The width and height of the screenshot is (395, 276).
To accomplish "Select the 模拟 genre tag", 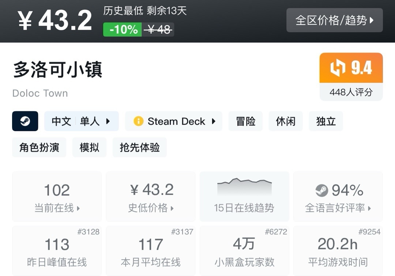I will click(89, 147).
